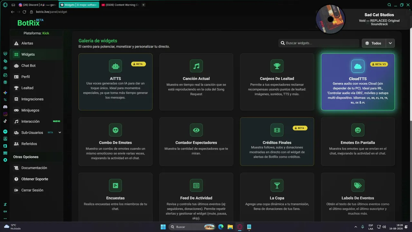Screen dimensions: 412x232
Task: Open Instagram in the Opera sidebar
Action: click(5, 114)
